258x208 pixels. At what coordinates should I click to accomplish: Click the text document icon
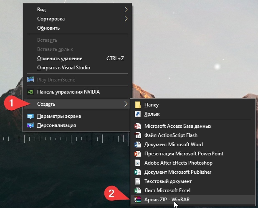(138, 181)
